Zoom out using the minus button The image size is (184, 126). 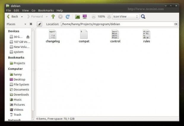point(93,17)
